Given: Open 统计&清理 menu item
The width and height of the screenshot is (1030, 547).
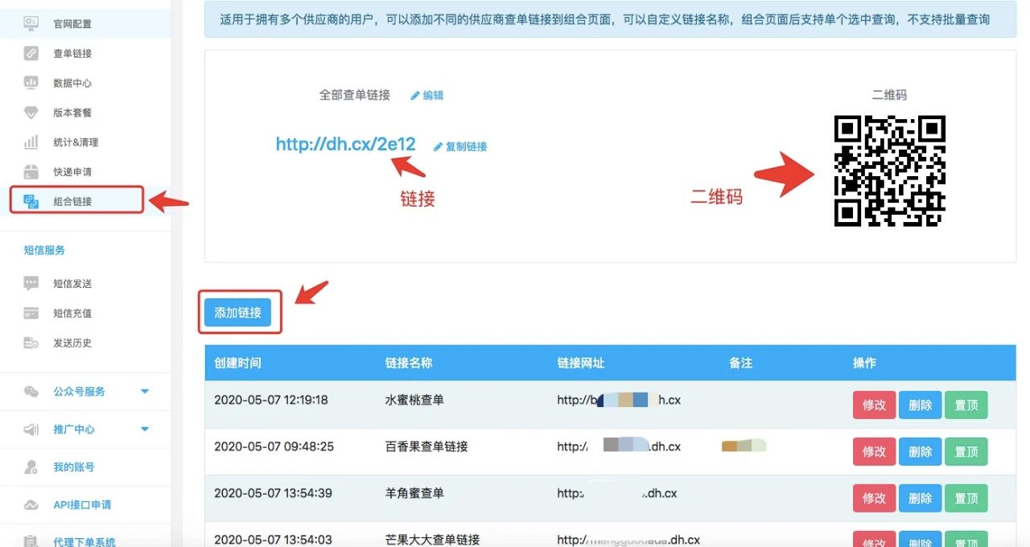Looking at the screenshot, I should [x=76, y=142].
